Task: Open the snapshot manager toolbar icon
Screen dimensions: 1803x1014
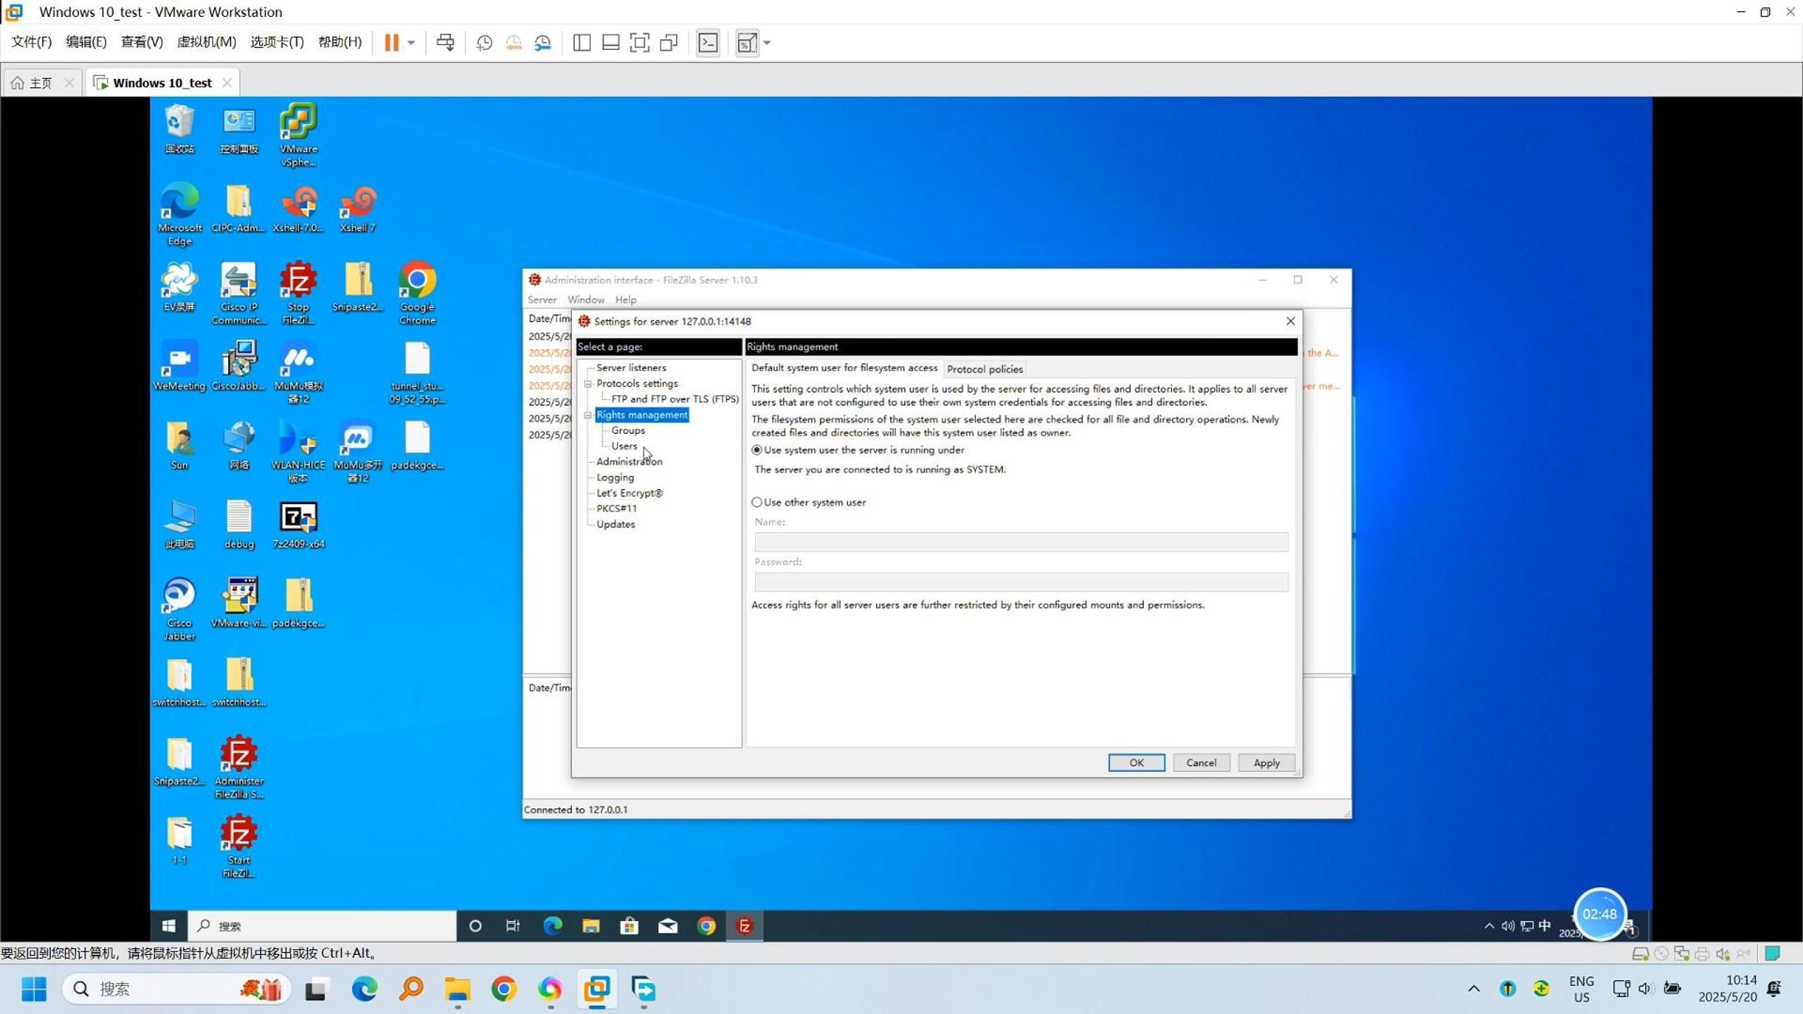Action: click(543, 43)
